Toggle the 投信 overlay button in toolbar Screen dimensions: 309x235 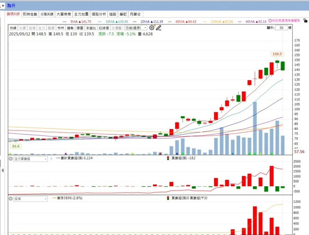click(x=32, y=28)
